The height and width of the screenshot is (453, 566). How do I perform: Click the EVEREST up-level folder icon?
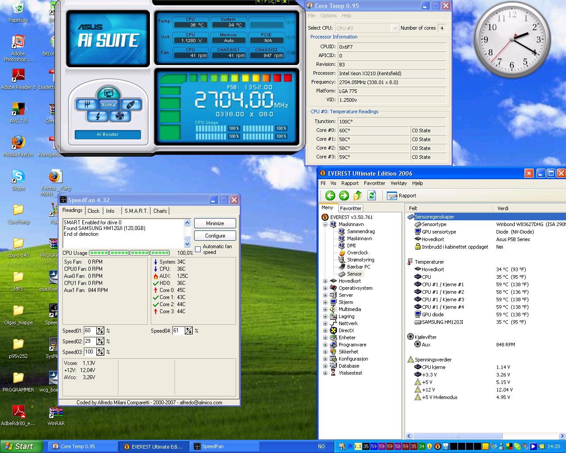click(358, 196)
